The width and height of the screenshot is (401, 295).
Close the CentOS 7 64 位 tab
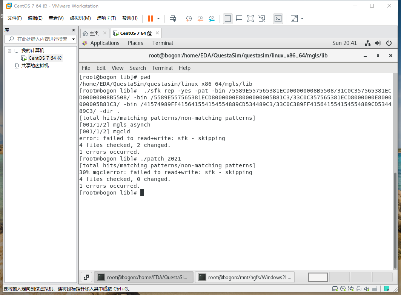click(157, 33)
